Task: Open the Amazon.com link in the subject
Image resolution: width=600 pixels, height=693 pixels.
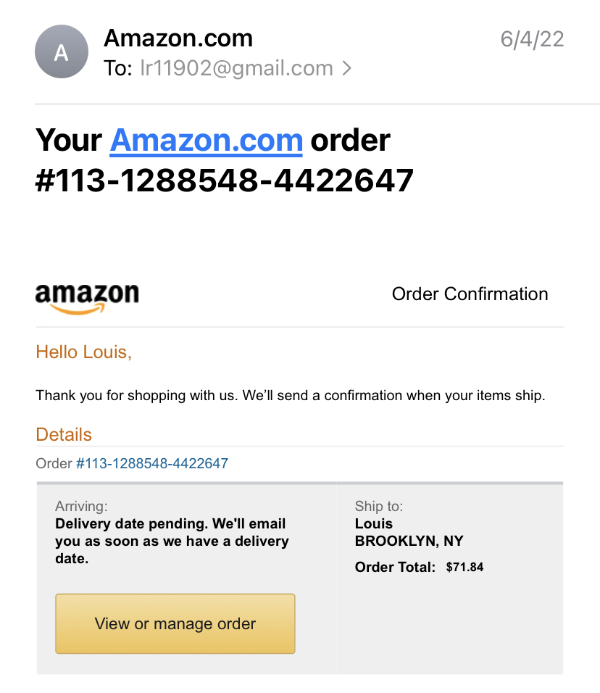Action: coord(206,140)
